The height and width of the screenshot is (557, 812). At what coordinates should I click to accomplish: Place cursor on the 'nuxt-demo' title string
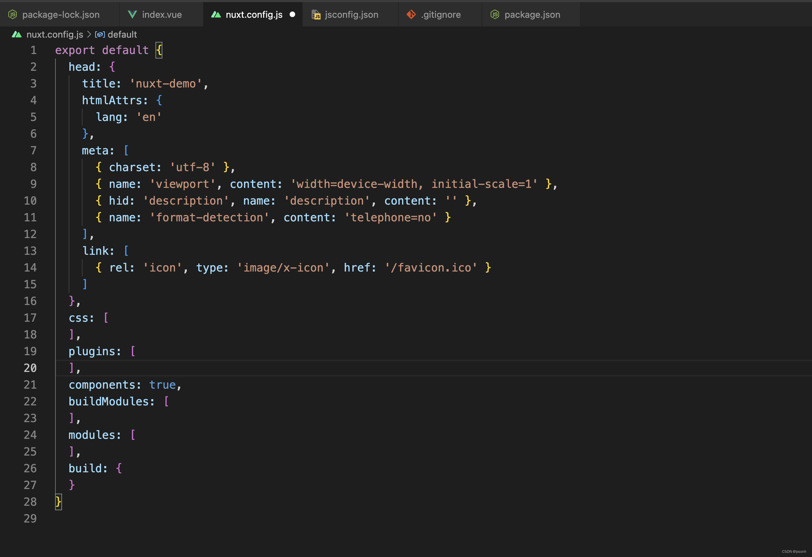(x=165, y=84)
